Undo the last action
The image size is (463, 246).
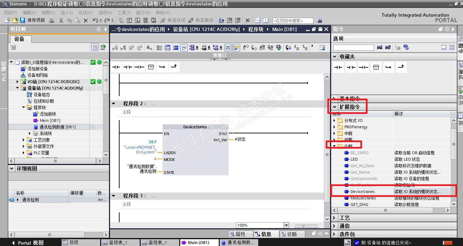95,20
